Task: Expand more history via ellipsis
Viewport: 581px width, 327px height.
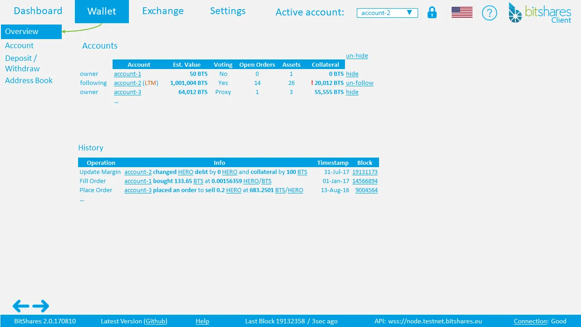Action: (x=82, y=199)
